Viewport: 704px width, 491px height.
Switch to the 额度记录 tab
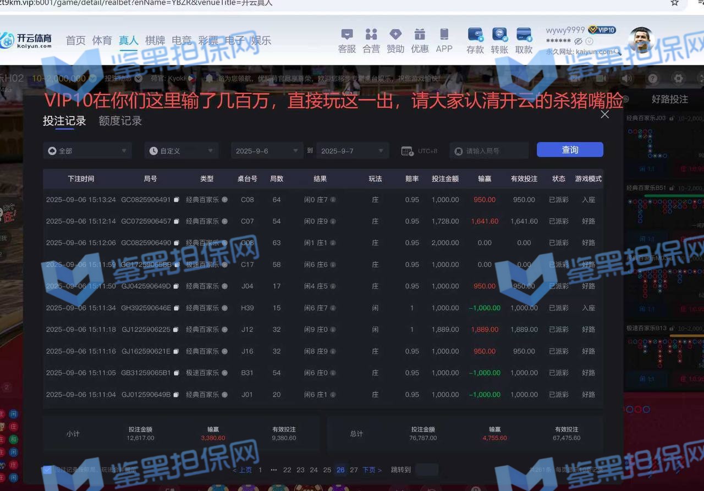point(120,121)
